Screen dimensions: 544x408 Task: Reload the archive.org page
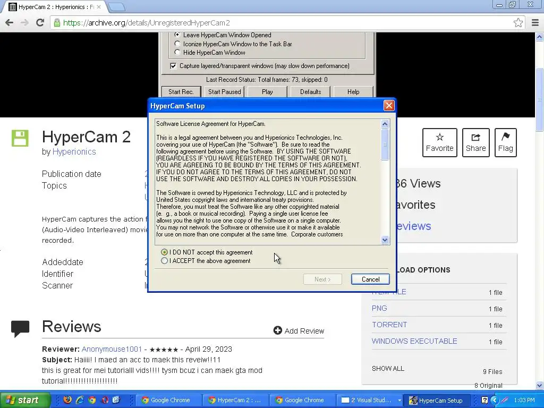tap(40, 22)
